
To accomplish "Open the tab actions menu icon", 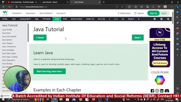I will point(3,2).
